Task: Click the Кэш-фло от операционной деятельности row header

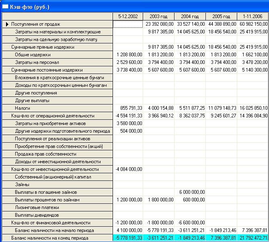Action: coord(57,116)
